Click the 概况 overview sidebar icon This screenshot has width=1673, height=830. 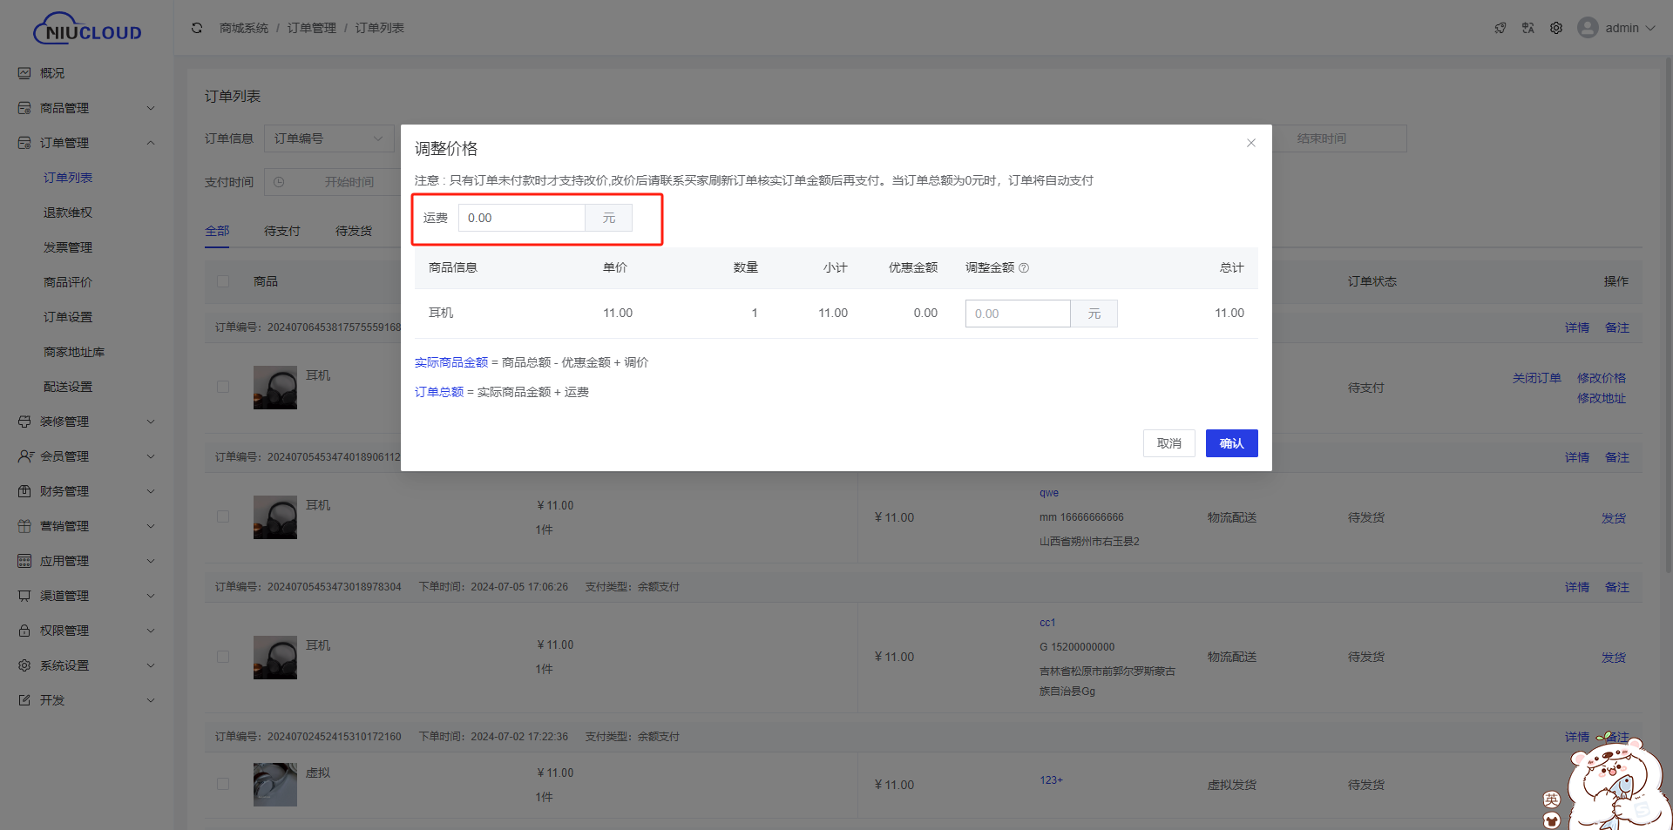tap(24, 73)
